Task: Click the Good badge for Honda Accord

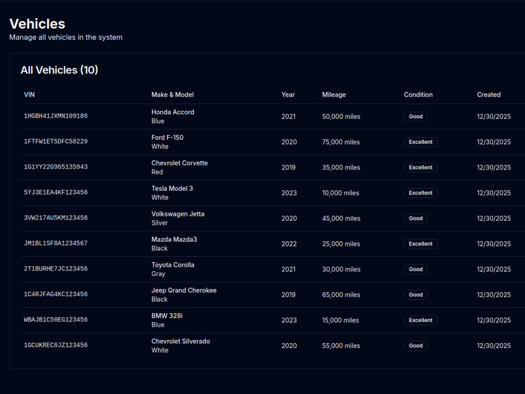Action: click(x=415, y=117)
